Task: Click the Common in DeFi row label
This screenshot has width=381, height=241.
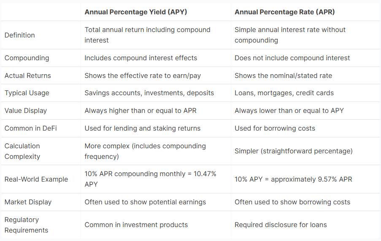Action: point(30,128)
